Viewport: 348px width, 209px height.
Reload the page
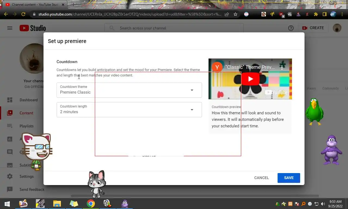tap(23, 14)
